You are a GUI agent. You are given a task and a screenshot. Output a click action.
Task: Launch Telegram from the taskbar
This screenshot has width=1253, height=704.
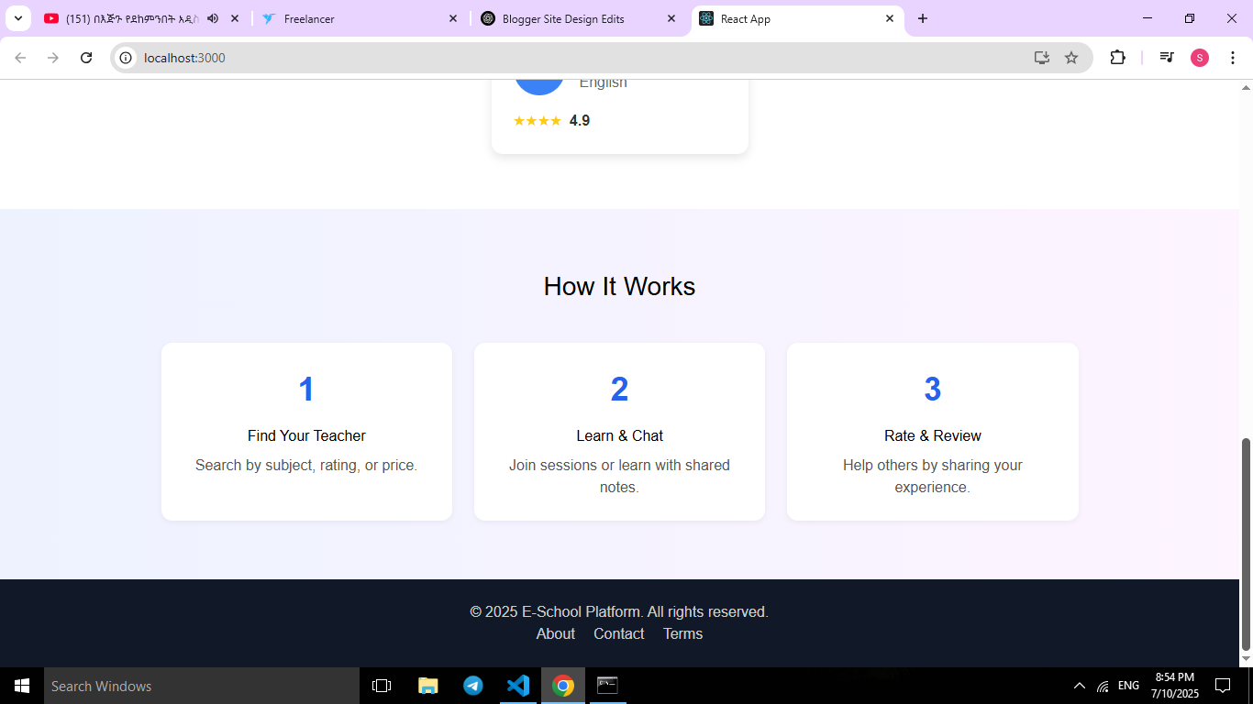473,686
